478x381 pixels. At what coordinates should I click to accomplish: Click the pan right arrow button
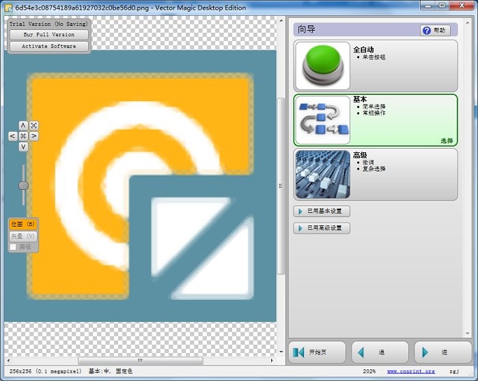tap(33, 136)
